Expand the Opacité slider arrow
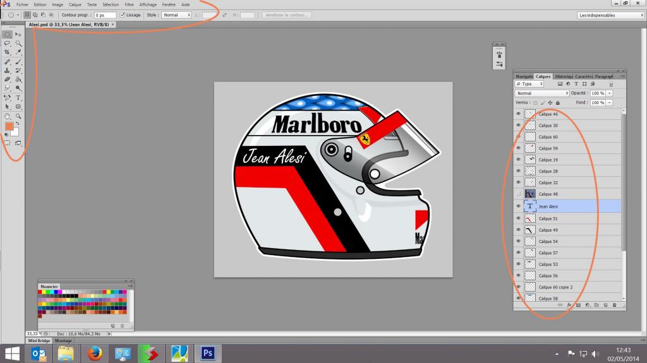The image size is (647, 363). click(x=610, y=93)
